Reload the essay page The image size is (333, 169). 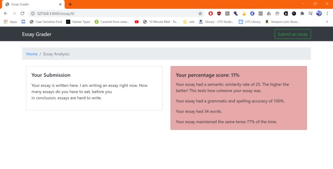pyautogui.click(x=22, y=14)
